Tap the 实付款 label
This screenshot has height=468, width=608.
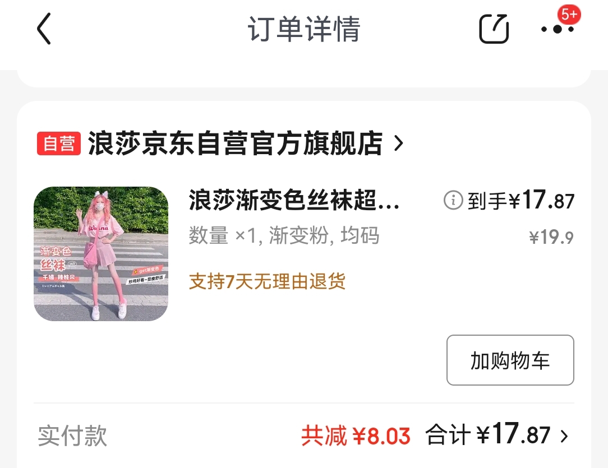[x=72, y=436]
